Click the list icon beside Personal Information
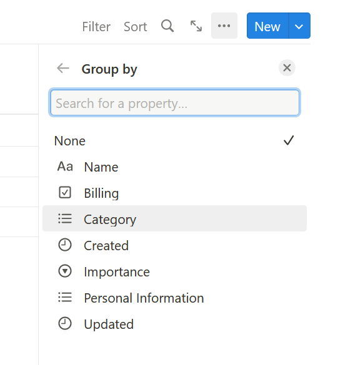This screenshot has height=365, width=363. 65,297
